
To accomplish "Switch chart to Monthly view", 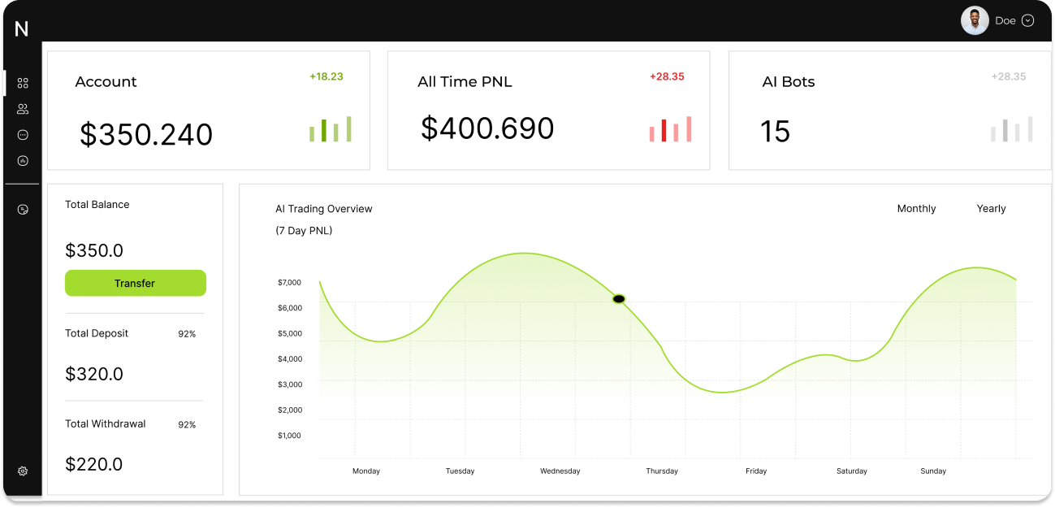I will (x=916, y=209).
